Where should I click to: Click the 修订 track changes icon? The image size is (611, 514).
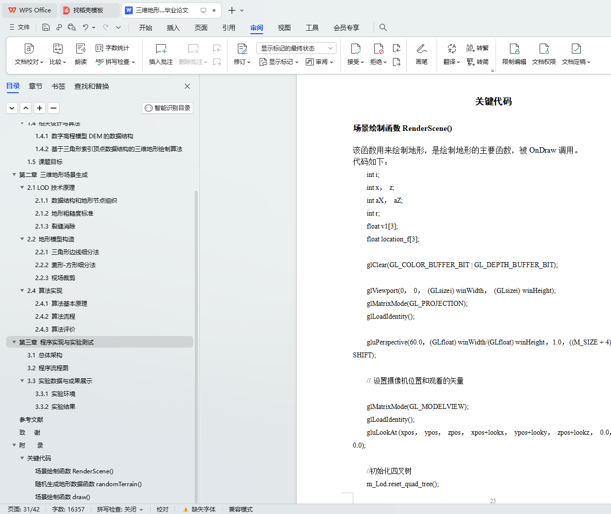(x=242, y=49)
